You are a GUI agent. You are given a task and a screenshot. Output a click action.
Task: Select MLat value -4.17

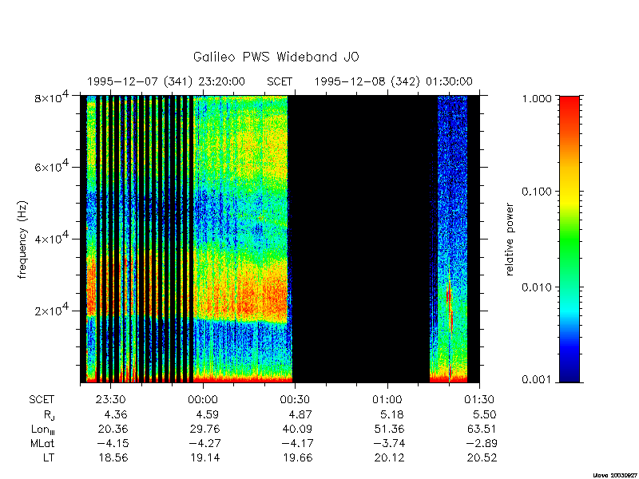(296, 443)
